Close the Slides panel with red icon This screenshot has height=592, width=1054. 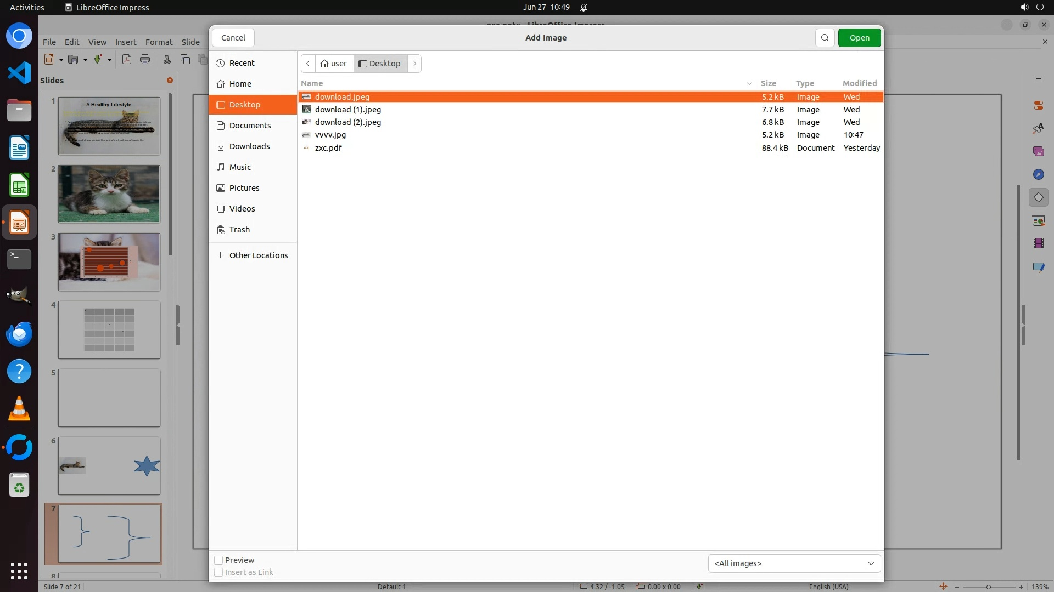(x=170, y=81)
